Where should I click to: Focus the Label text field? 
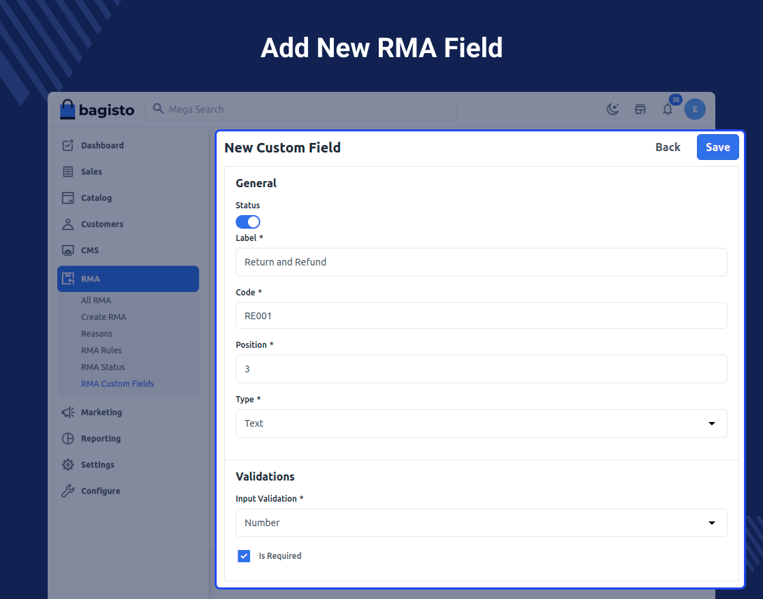(481, 262)
